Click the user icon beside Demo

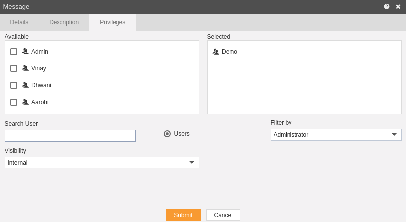[x=216, y=51]
